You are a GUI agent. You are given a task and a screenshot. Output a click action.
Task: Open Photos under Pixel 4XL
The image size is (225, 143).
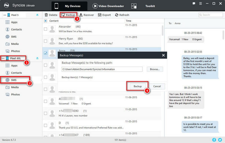coord(15,95)
